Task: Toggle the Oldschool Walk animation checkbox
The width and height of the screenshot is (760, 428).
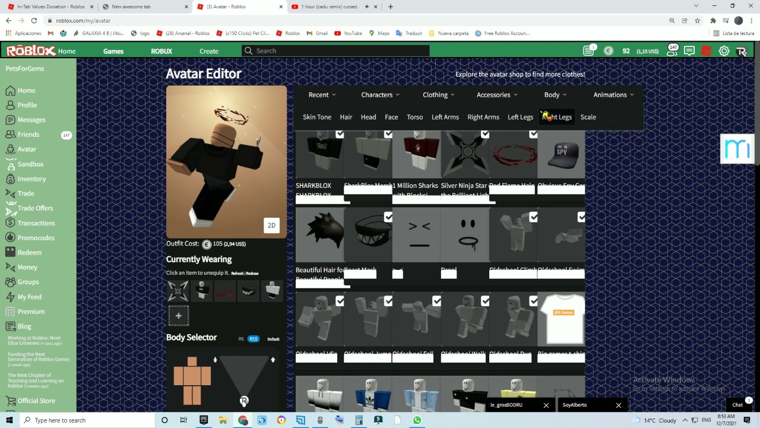Action: pyautogui.click(x=485, y=302)
